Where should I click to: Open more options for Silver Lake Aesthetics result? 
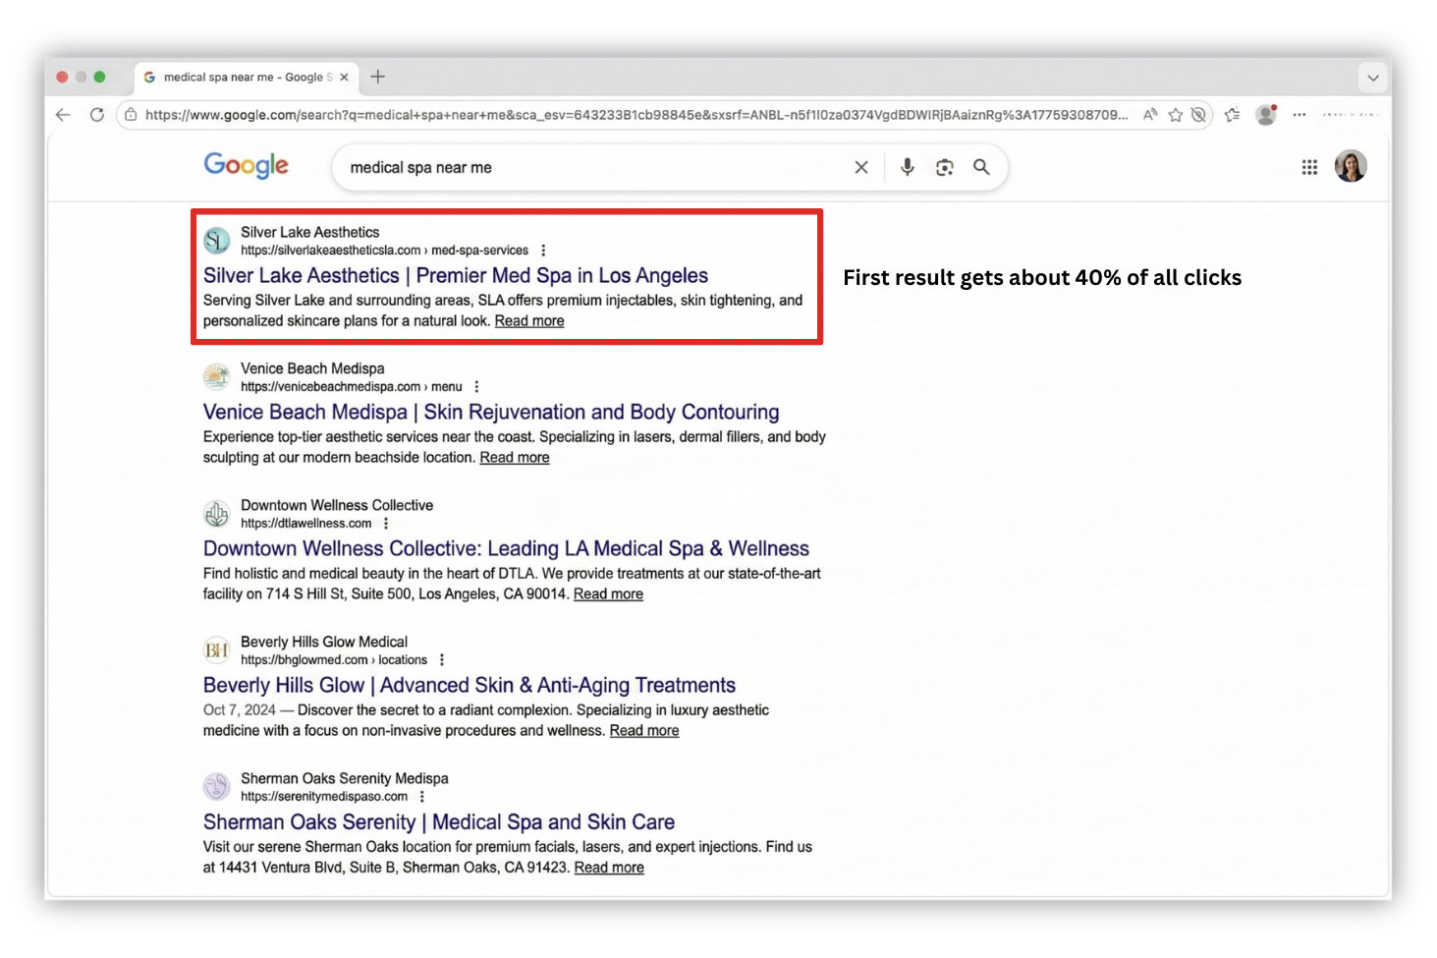tap(543, 251)
